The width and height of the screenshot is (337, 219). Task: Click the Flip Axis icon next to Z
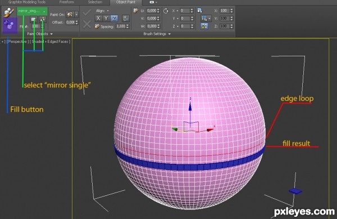(126, 19)
